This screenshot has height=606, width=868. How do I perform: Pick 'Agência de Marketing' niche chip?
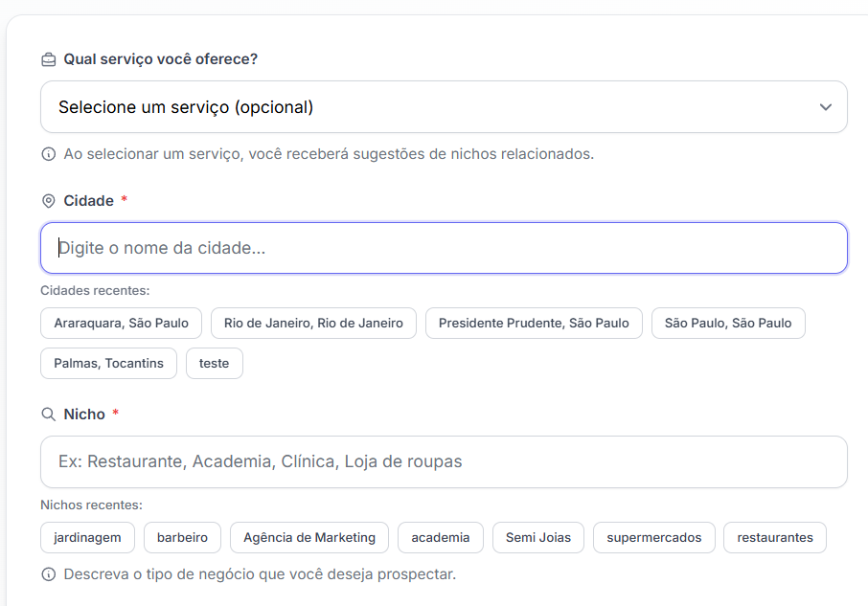pos(309,538)
